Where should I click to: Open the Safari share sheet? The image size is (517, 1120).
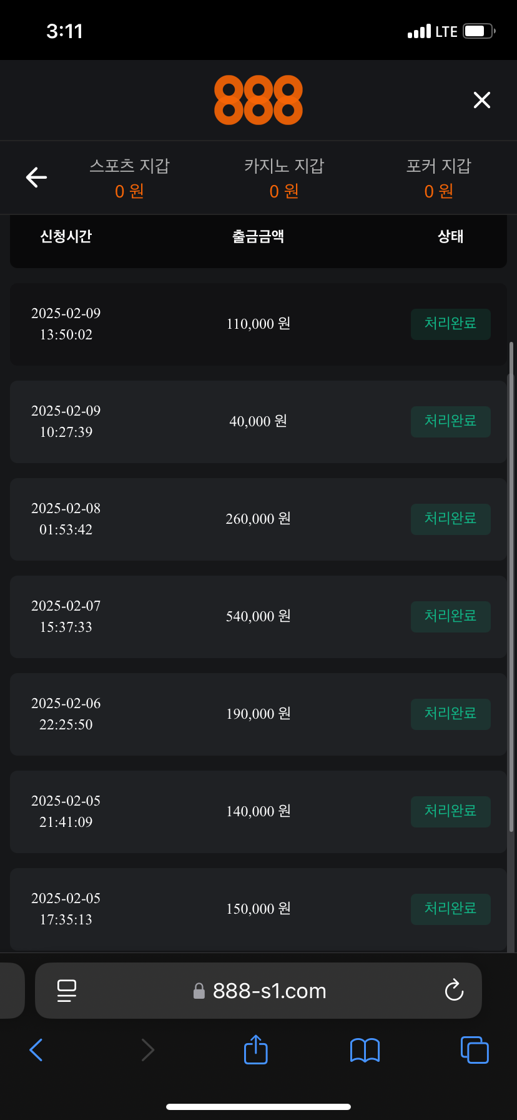[256, 1049]
